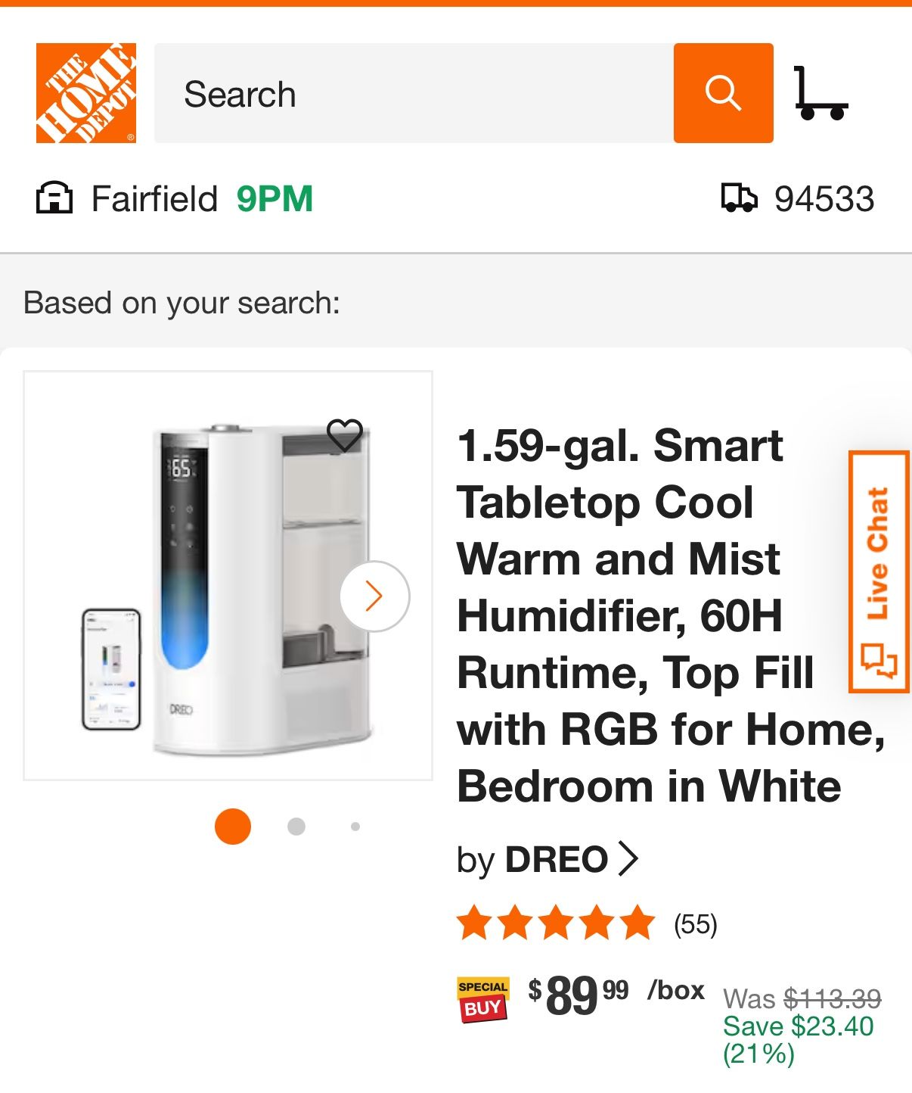Advance to the next product image
This screenshot has width=912, height=1093.
tap(374, 596)
